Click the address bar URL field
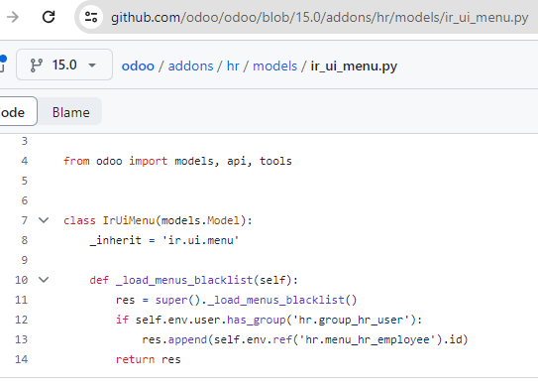The height and width of the screenshot is (389, 538). 319,17
